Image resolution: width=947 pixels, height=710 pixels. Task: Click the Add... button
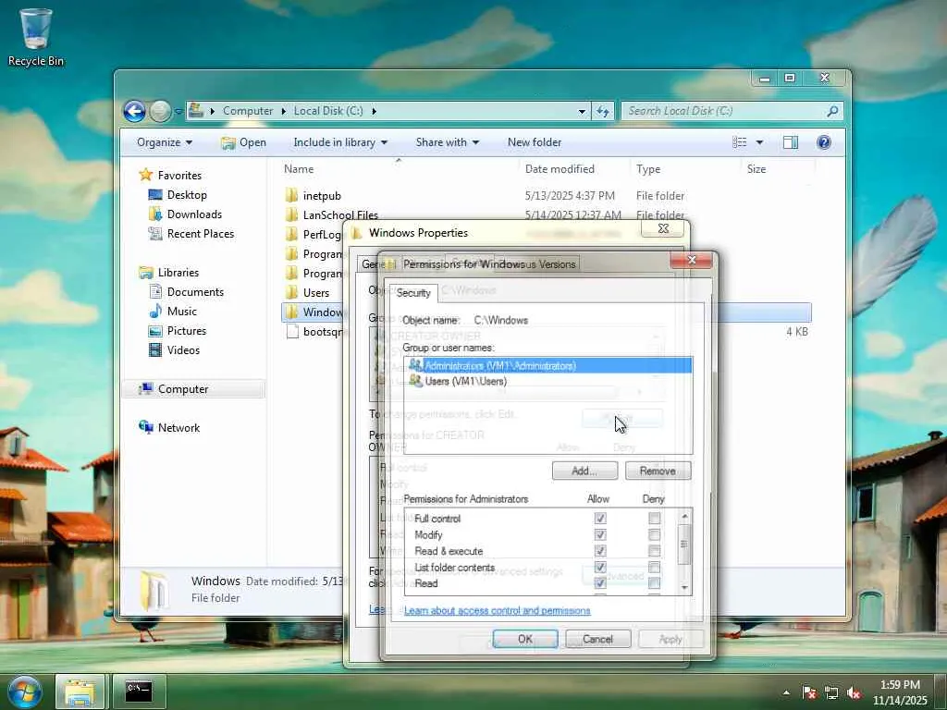point(584,471)
